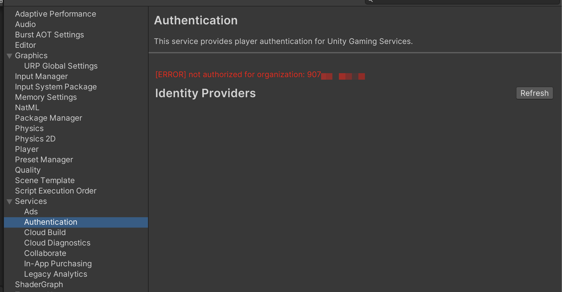Select Ads under Services
Viewport: 562px width, 292px height.
[x=31, y=212]
